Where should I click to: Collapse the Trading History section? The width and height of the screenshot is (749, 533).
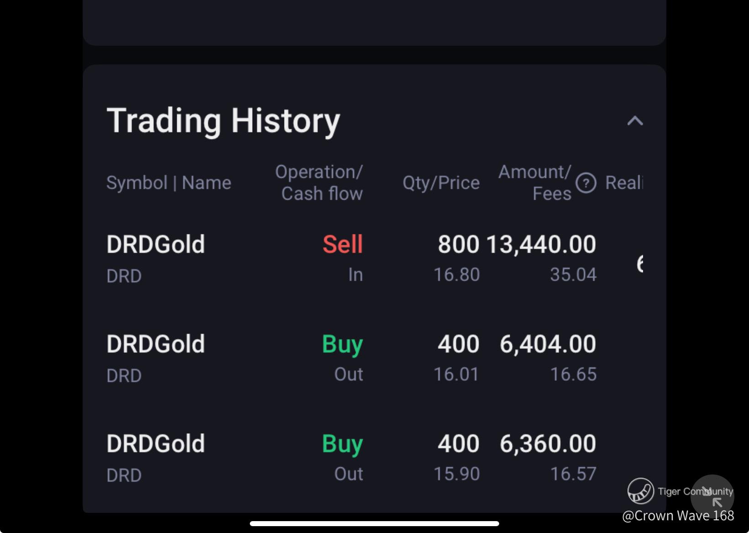tap(635, 121)
